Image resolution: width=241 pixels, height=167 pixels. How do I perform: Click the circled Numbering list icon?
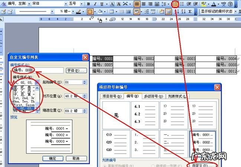pos(175,4)
